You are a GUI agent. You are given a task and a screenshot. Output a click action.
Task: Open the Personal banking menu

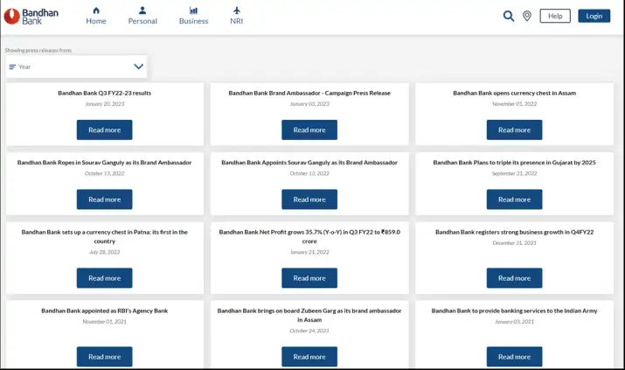click(142, 16)
